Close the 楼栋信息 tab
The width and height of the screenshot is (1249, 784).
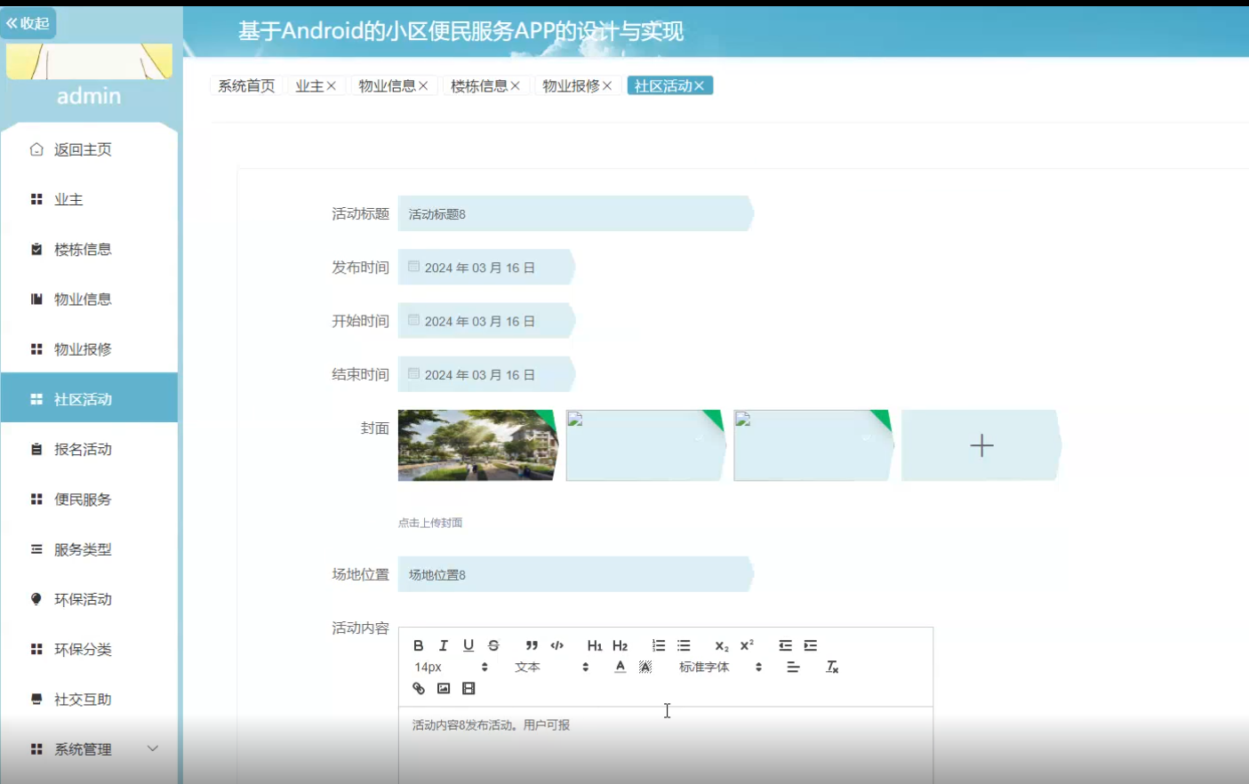point(515,85)
